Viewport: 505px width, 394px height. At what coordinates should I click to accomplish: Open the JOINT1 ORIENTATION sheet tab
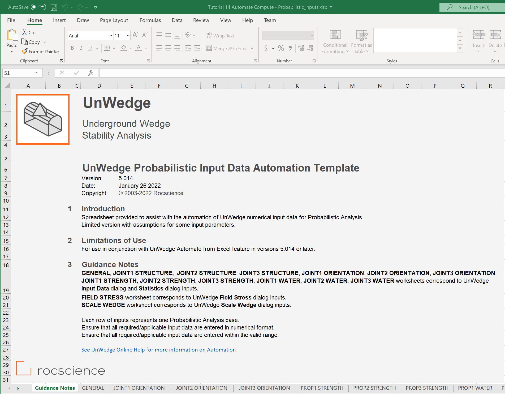[139, 388]
